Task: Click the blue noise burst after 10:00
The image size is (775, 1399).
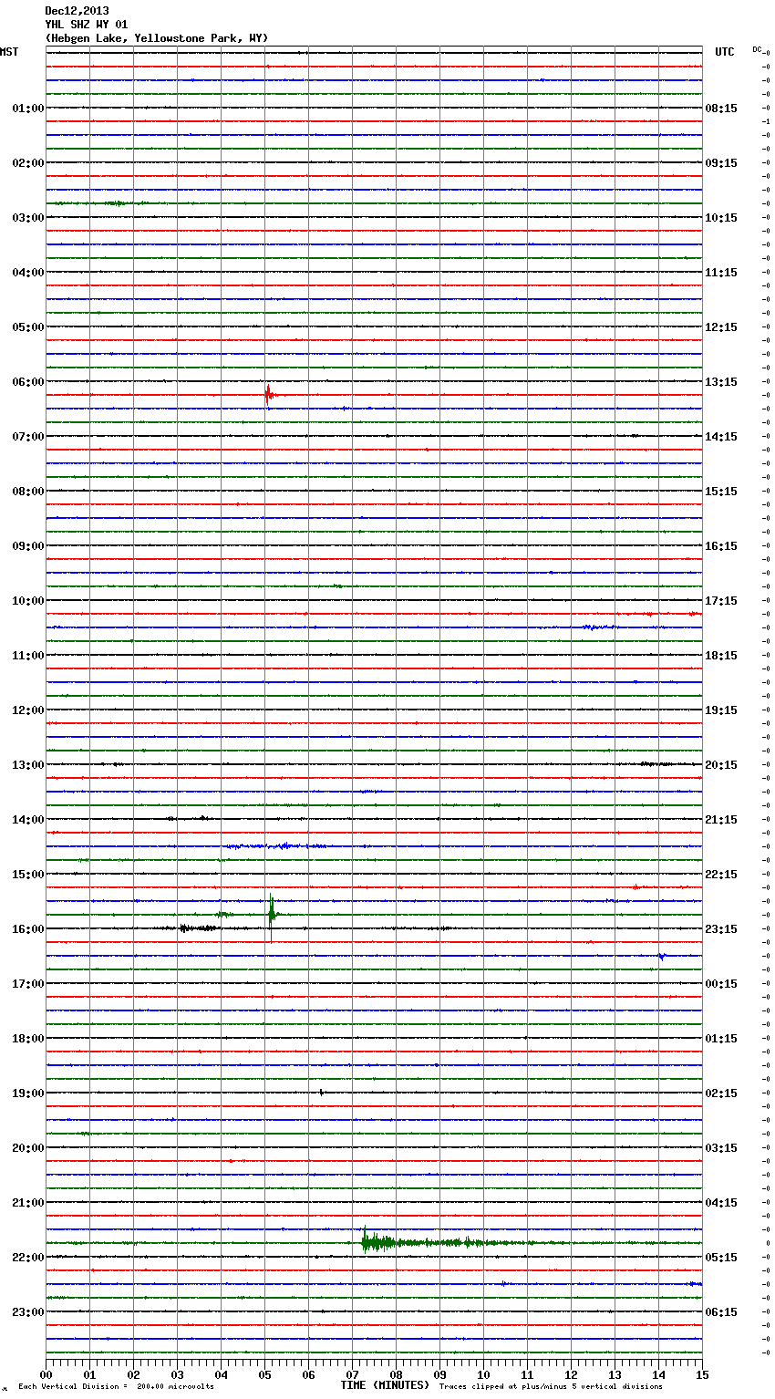Action: (599, 627)
